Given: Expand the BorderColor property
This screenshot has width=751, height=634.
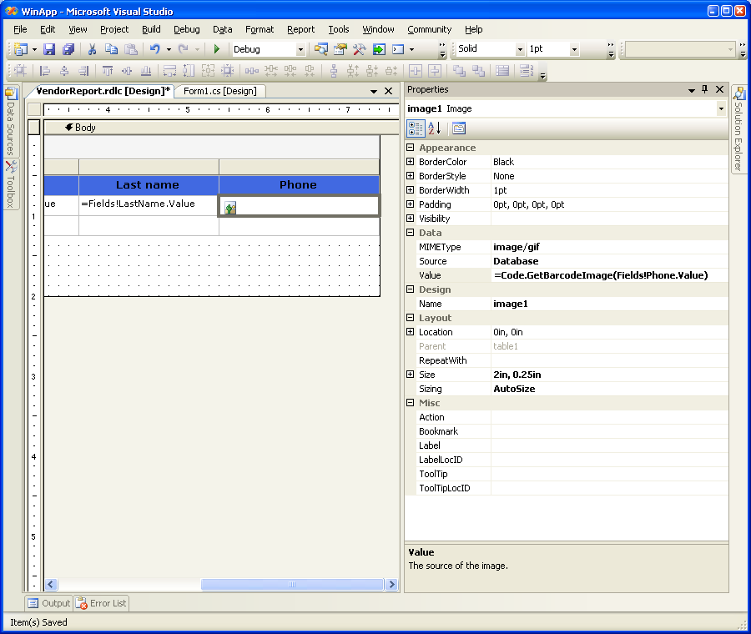Looking at the screenshot, I should point(410,162).
